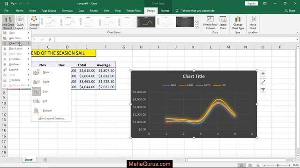The image size is (300, 168).
Task: Click the Average header cell
Action: (105, 65)
